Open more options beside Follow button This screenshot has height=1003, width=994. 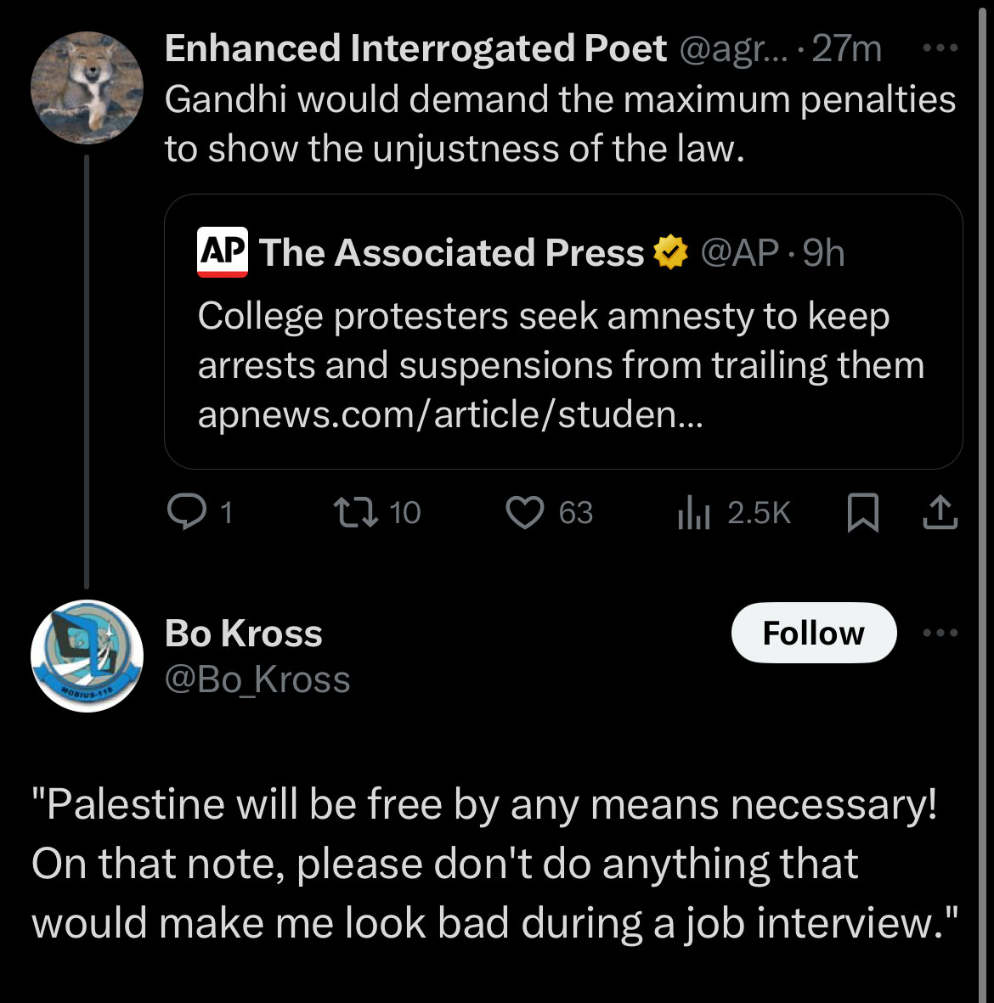pos(940,633)
